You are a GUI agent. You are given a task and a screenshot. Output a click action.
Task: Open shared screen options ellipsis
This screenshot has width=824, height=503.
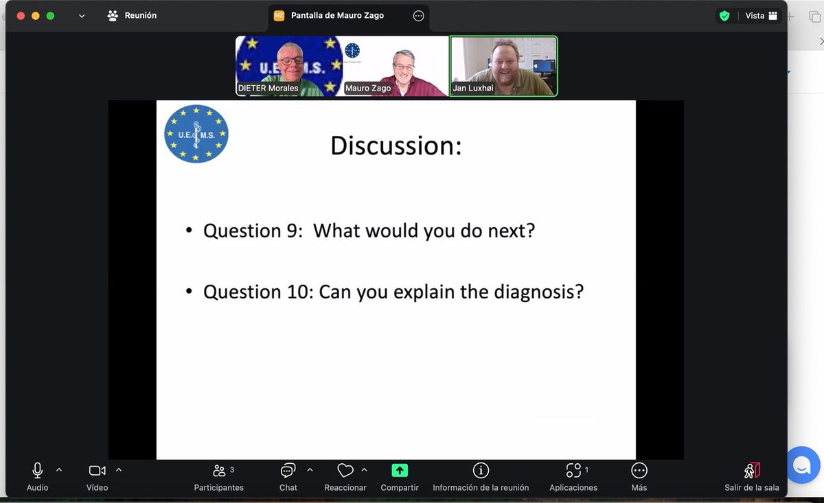tap(419, 16)
